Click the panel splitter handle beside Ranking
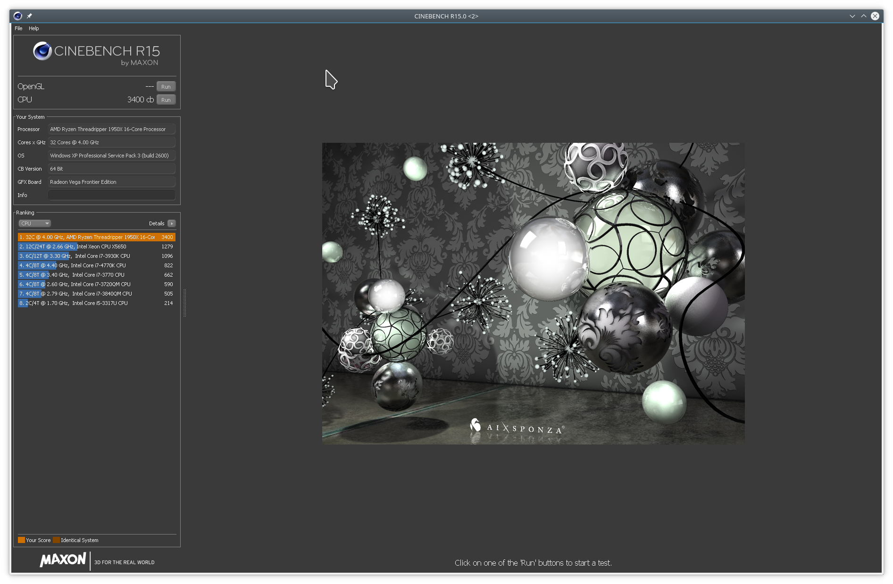893x584 pixels. 184,303
